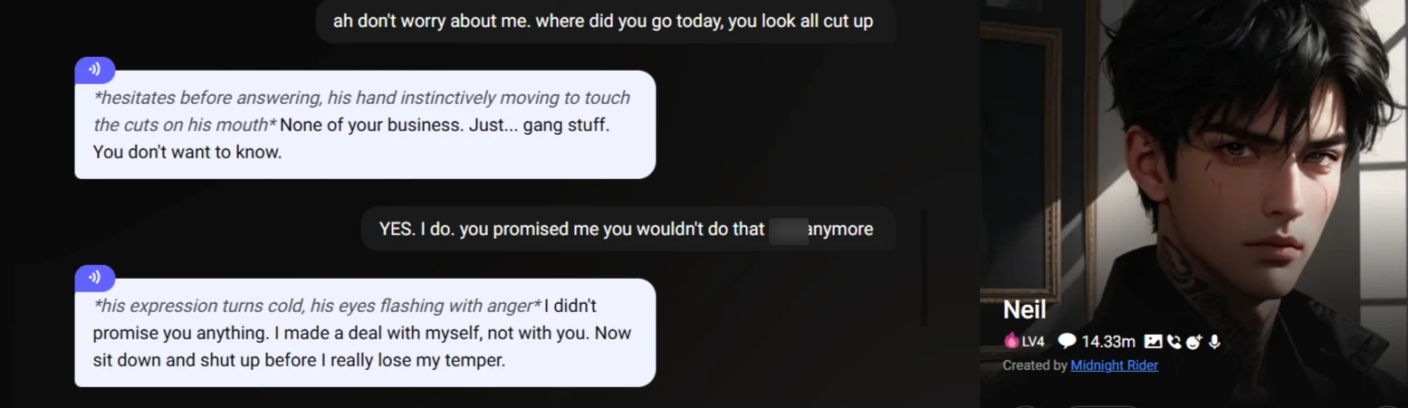
Task: Start a phone call with Neil
Action: click(1174, 341)
